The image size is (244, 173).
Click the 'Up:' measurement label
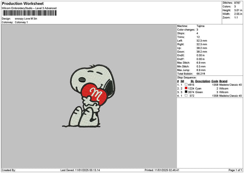179,48
